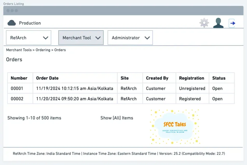Screen dimensions: 247x165
Task: Click the Unregistered status for order 00001
Action: 192,88
